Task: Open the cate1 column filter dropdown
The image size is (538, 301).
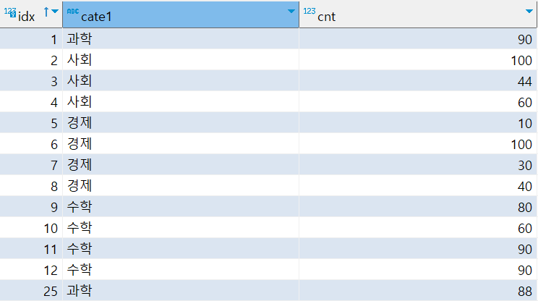Action: pos(291,12)
